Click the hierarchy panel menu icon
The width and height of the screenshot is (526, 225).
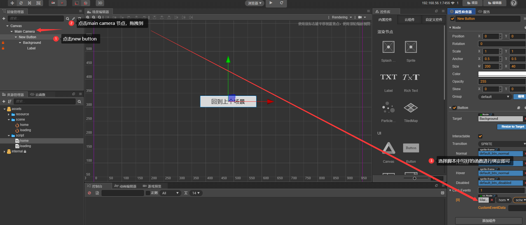pyautogui.click(x=80, y=11)
